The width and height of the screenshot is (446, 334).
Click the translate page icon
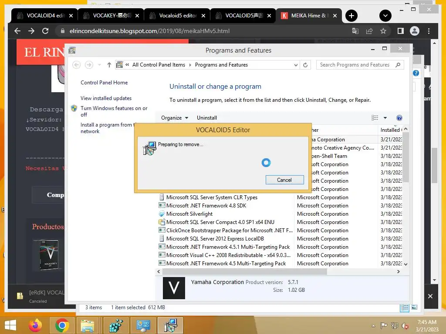click(355, 31)
